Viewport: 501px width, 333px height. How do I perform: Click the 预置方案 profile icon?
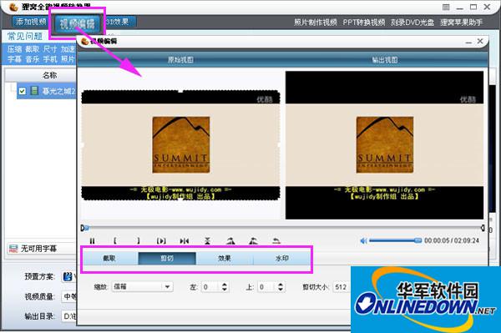click(x=68, y=276)
